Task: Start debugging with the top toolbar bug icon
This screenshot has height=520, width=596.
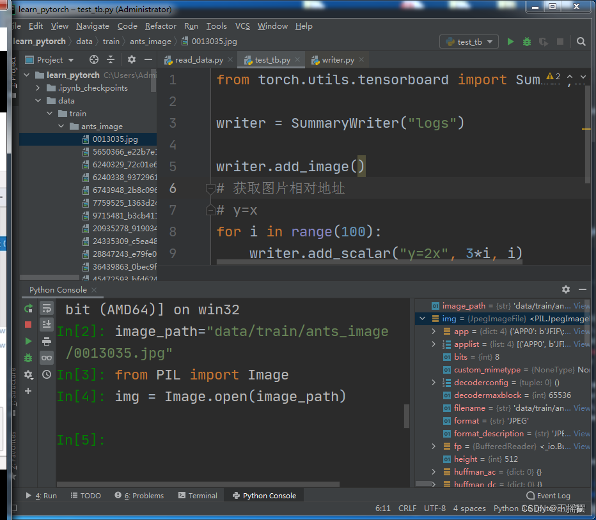Action: (527, 42)
